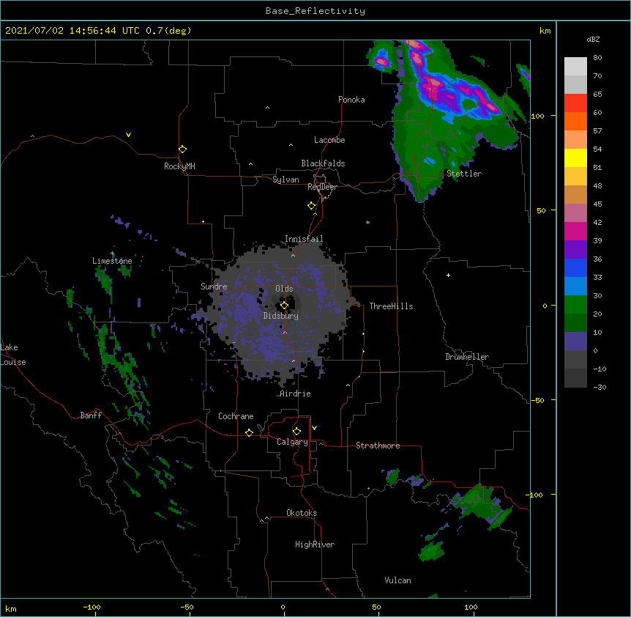
Task: Click the Okotoks label
Action: [302, 513]
